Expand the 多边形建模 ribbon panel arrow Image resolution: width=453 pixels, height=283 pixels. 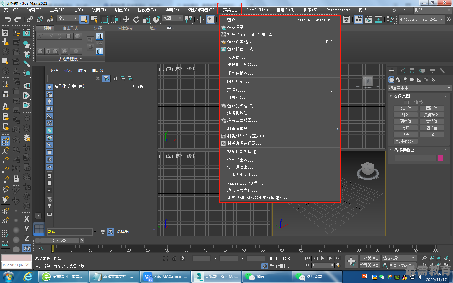click(x=81, y=59)
